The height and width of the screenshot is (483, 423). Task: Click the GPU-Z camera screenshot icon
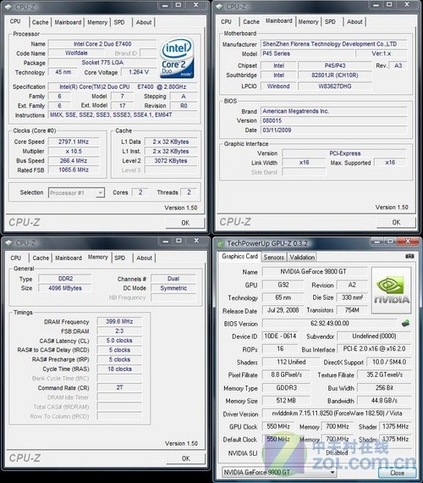point(409,256)
